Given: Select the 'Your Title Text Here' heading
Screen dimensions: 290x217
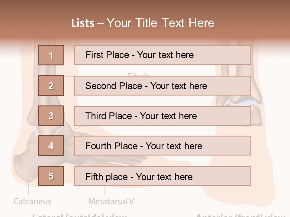Looking at the screenshot, I should pos(160,23).
